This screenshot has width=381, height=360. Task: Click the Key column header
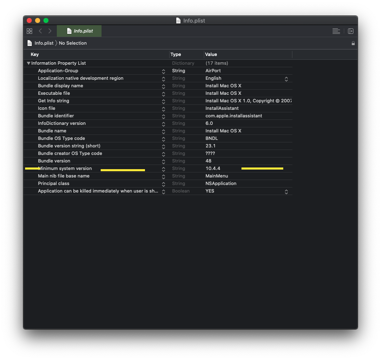pyautogui.click(x=35, y=54)
